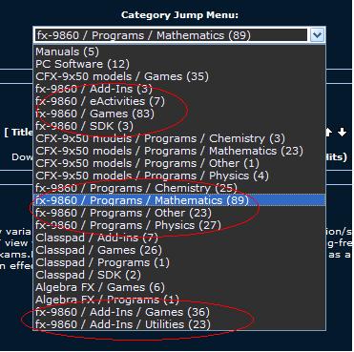Select fx-9860 / Games (83)
The image size is (354, 352).
(x=179, y=114)
